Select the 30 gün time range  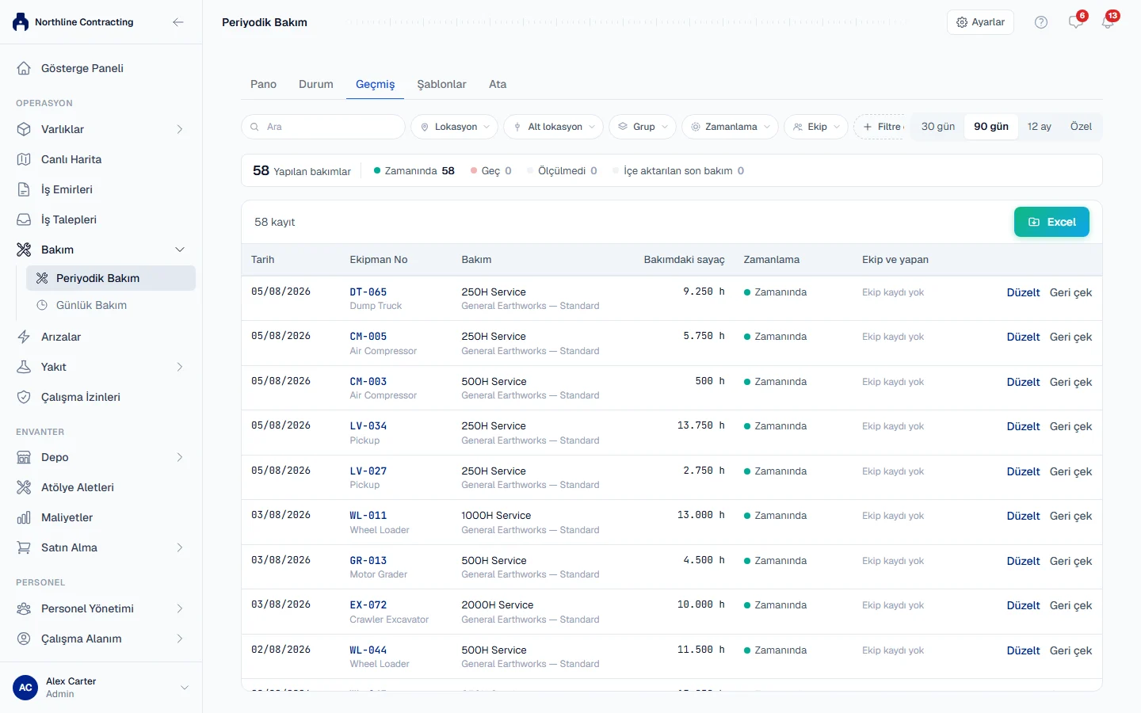(938, 127)
